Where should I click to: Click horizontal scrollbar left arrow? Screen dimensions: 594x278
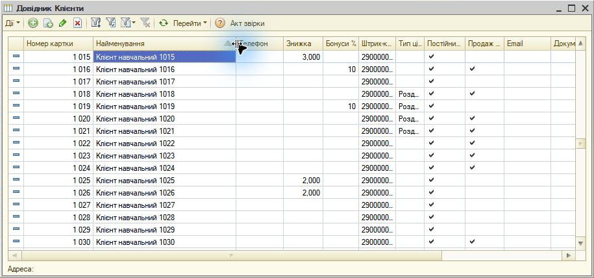click(14, 255)
